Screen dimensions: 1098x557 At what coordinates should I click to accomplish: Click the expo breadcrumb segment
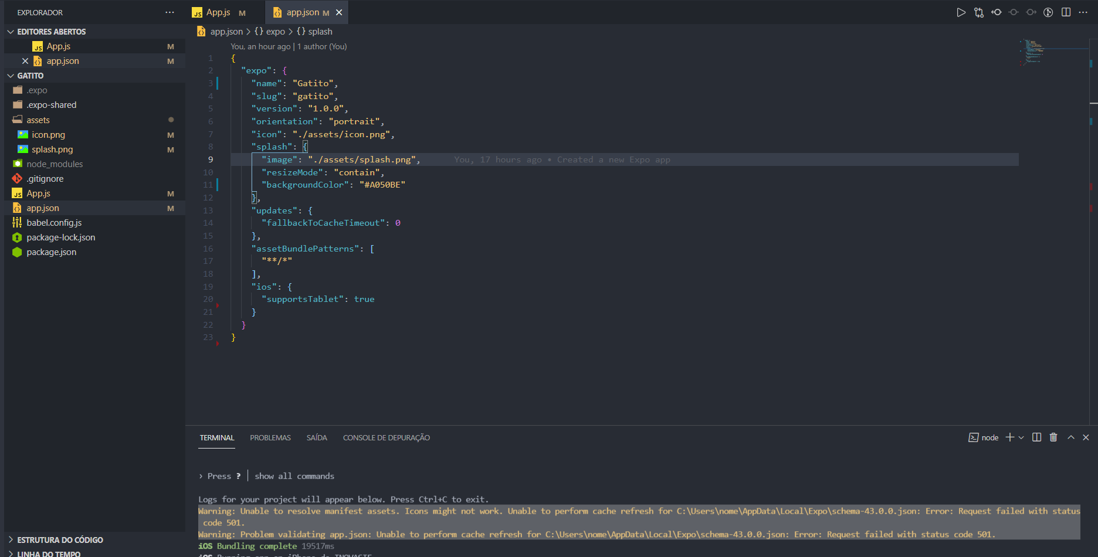click(270, 32)
